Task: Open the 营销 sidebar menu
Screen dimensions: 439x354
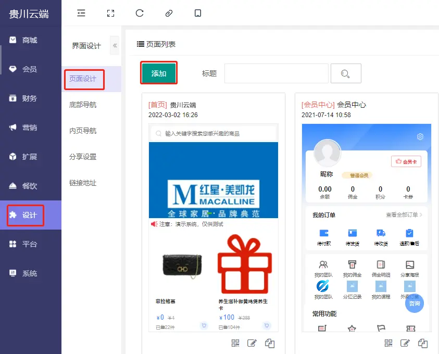Action: click(30, 128)
